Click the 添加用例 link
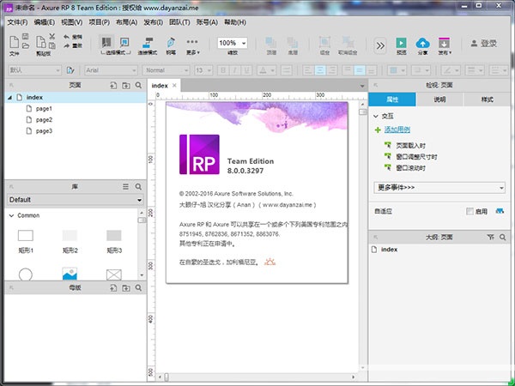Image resolution: width=515 pixels, height=386 pixels. pos(397,130)
